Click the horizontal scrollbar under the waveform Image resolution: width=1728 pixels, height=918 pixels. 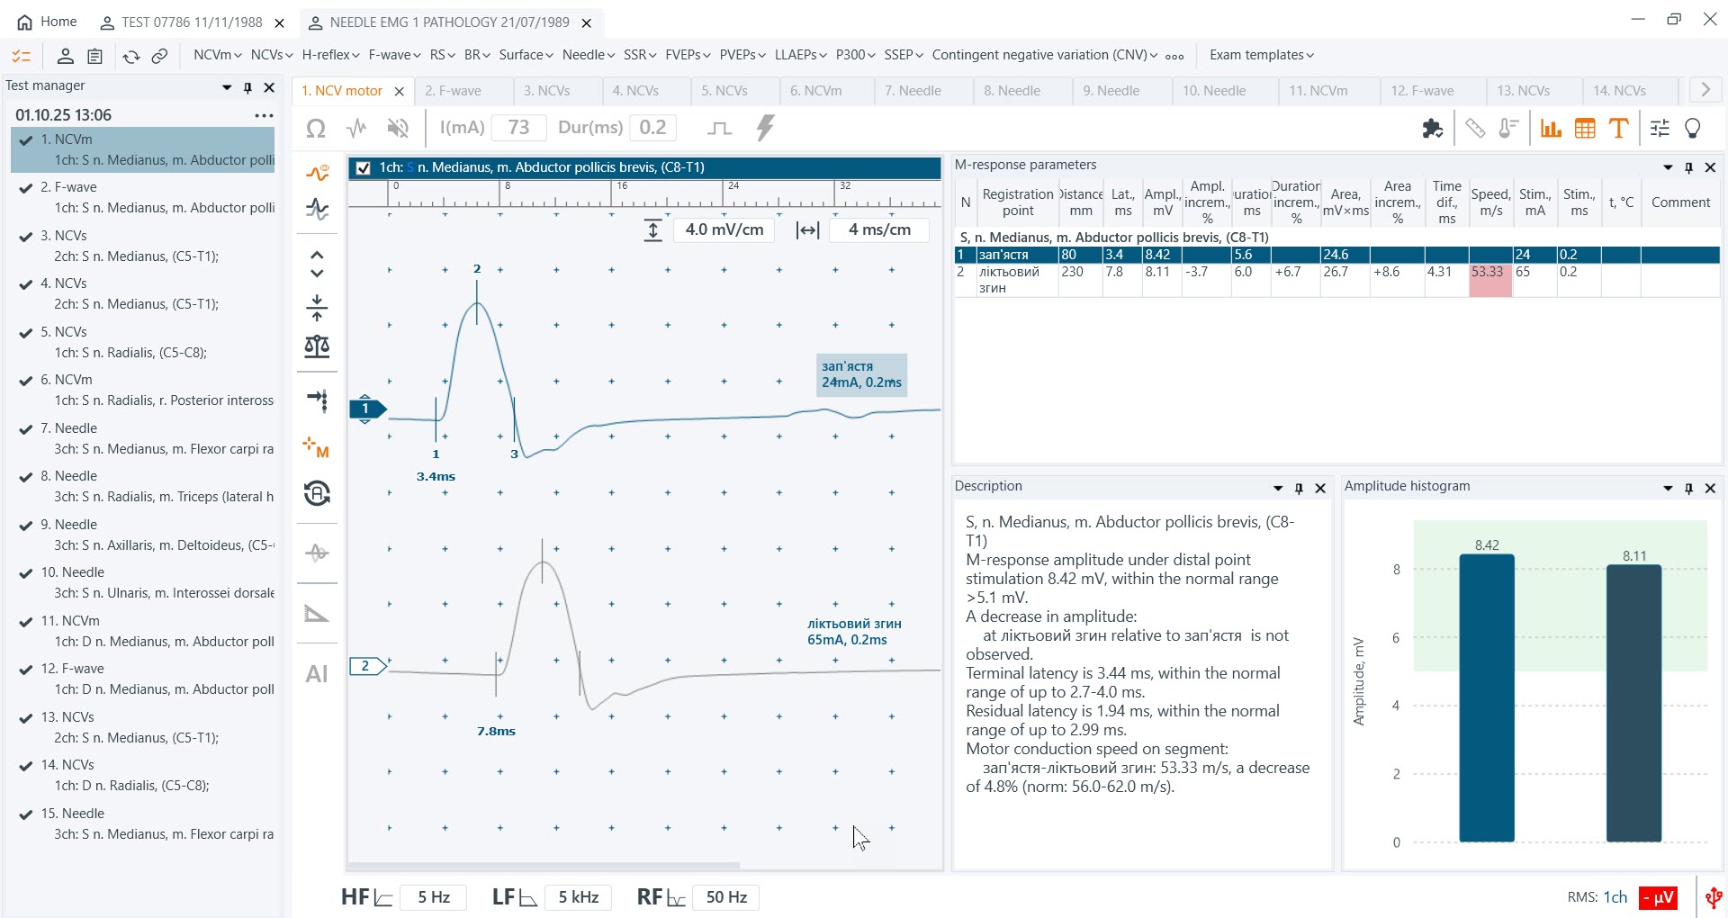(x=544, y=866)
